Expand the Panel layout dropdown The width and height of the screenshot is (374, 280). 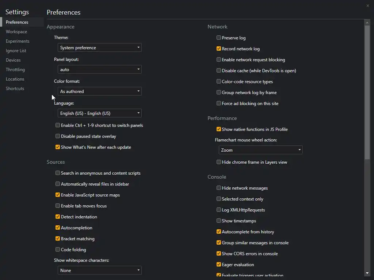tap(99, 69)
